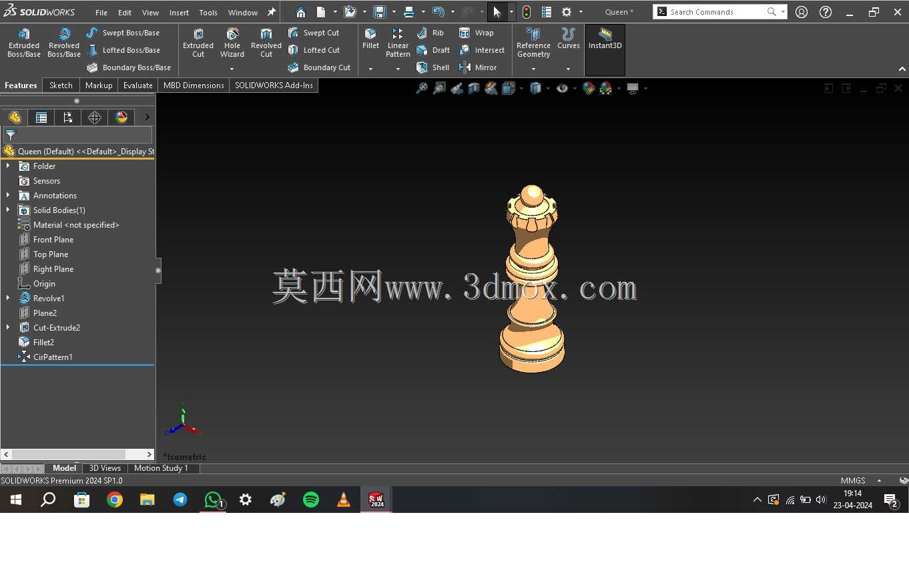Image resolution: width=909 pixels, height=575 pixels.
Task: Choose the Shell feature
Action: click(x=433, y=67)
